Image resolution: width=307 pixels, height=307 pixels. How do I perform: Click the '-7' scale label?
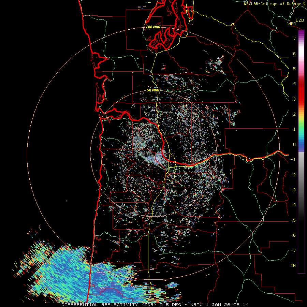pos(293,250)
